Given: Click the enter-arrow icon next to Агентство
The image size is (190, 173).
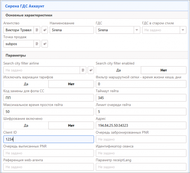Looking at the screenshot, I should point(44,30).
